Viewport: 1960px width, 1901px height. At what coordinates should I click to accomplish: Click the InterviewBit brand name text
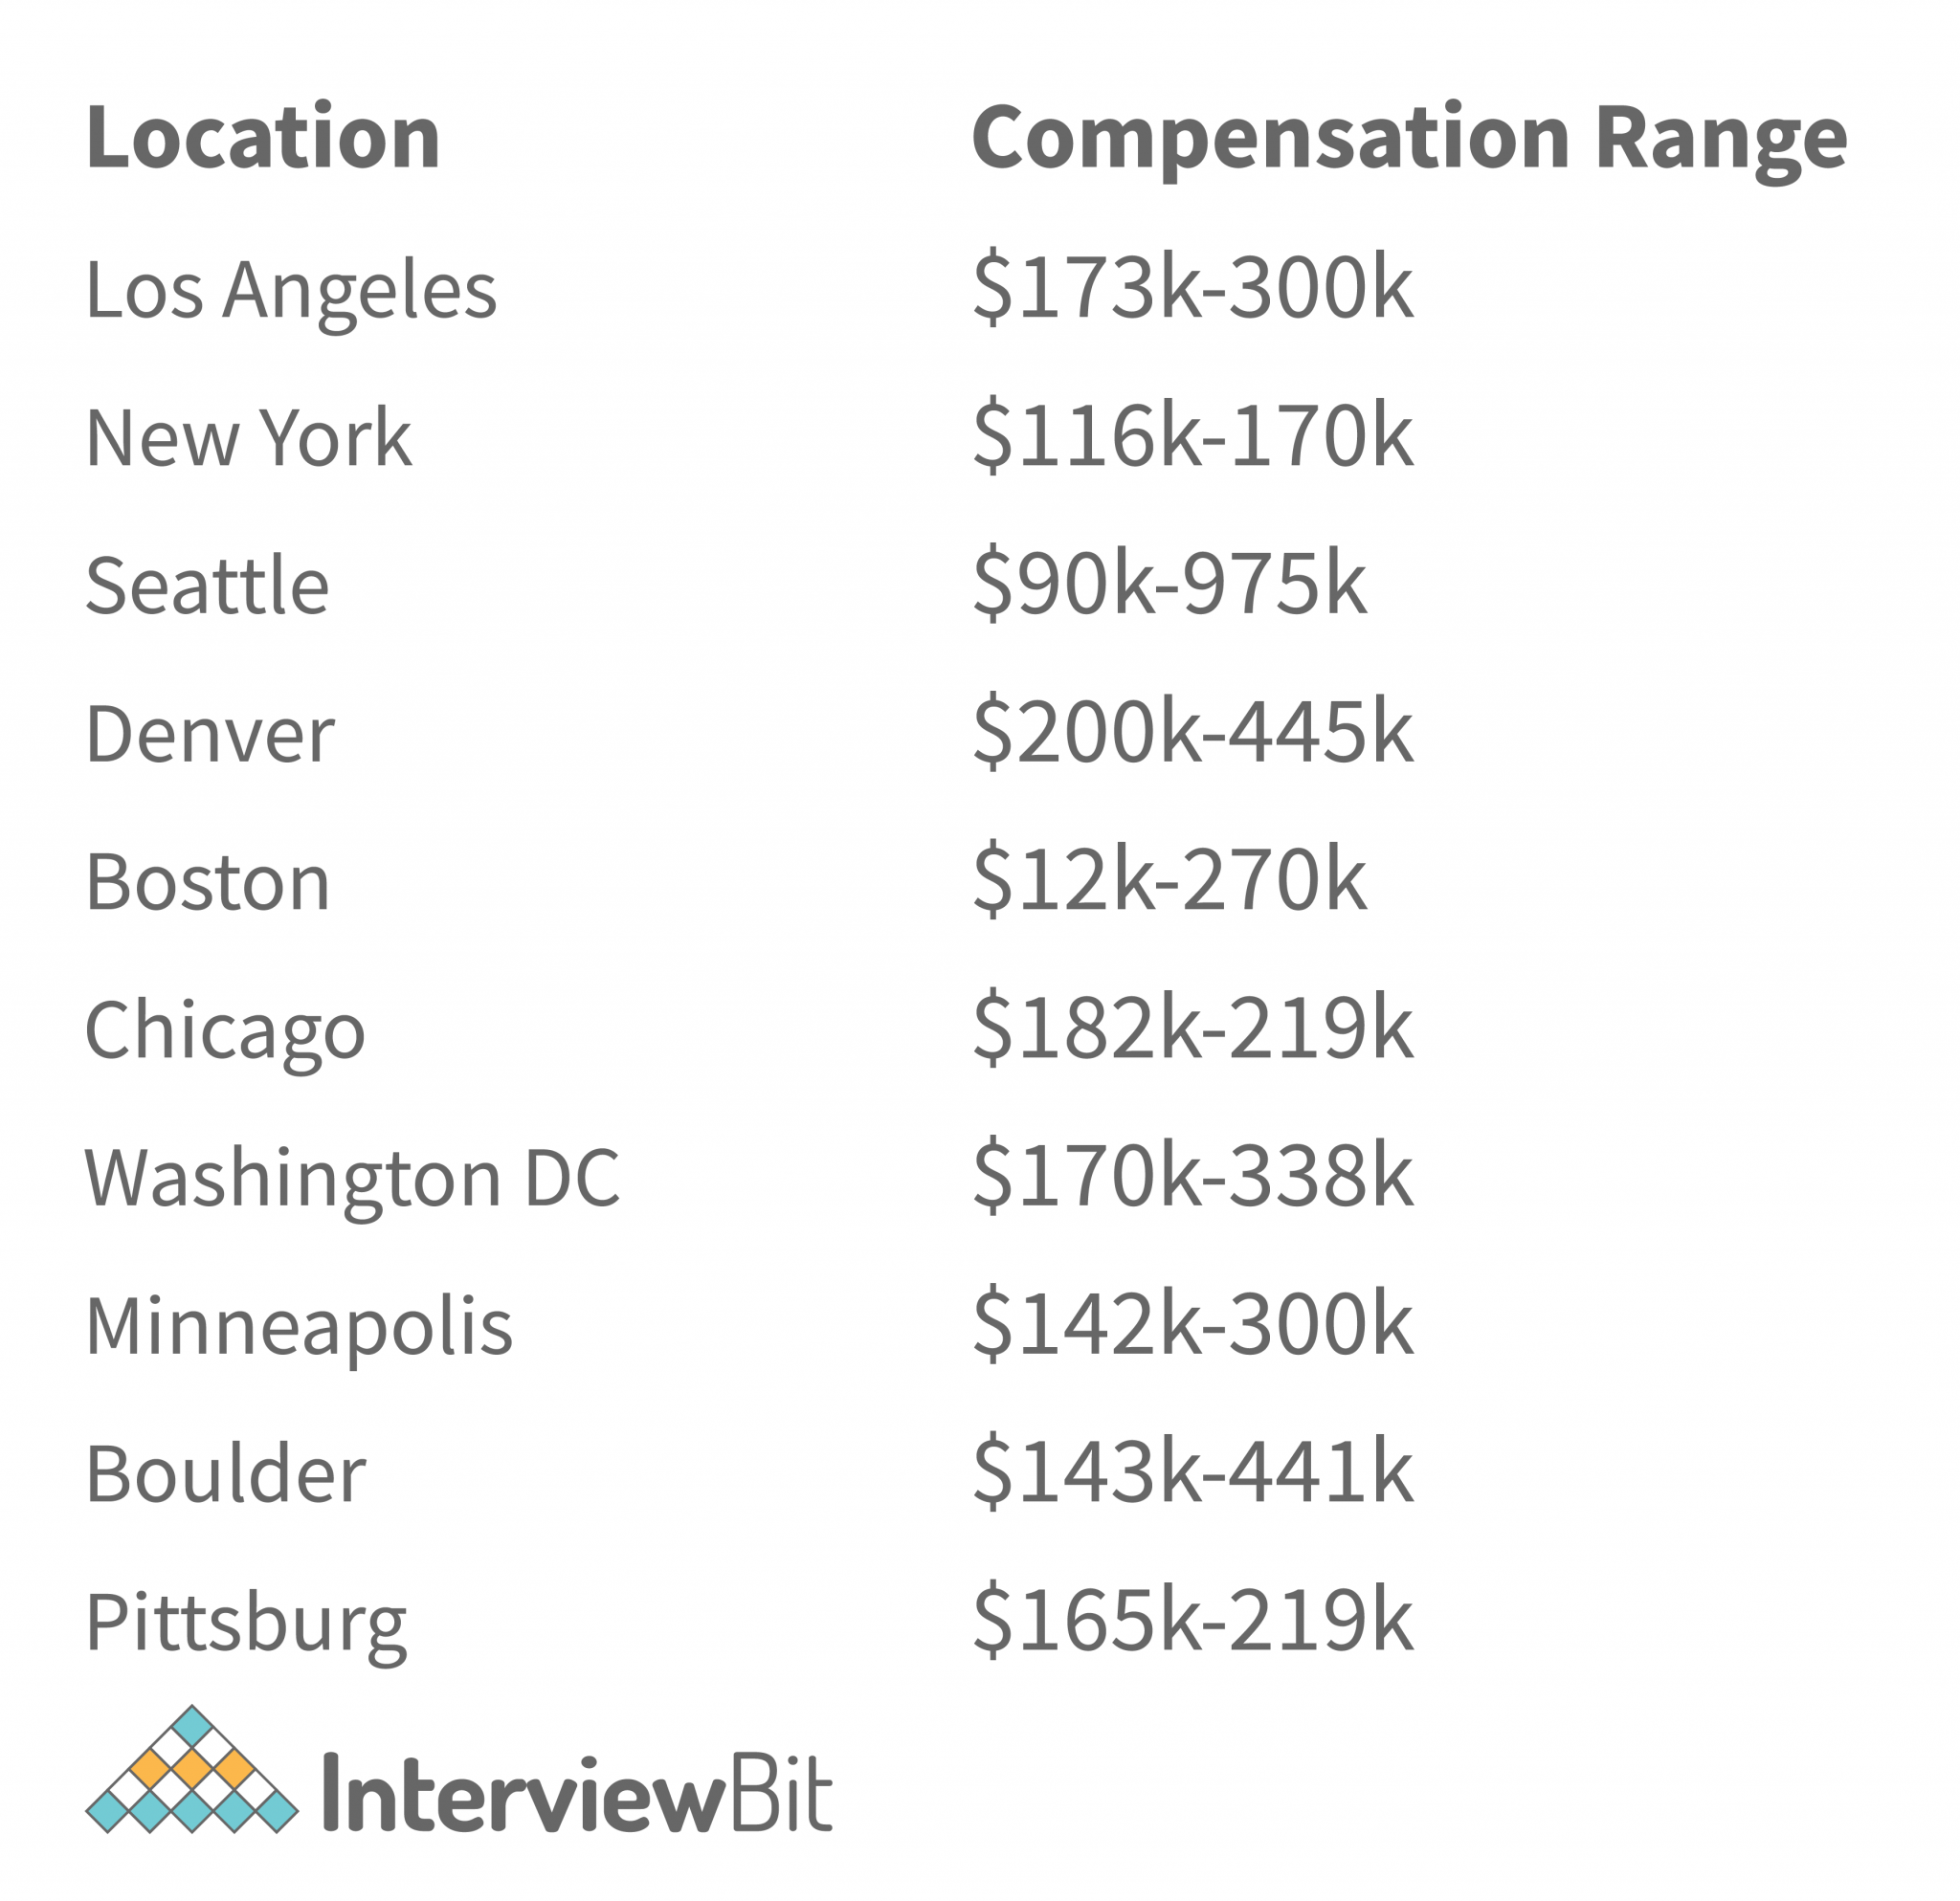tap(577, 1795)
